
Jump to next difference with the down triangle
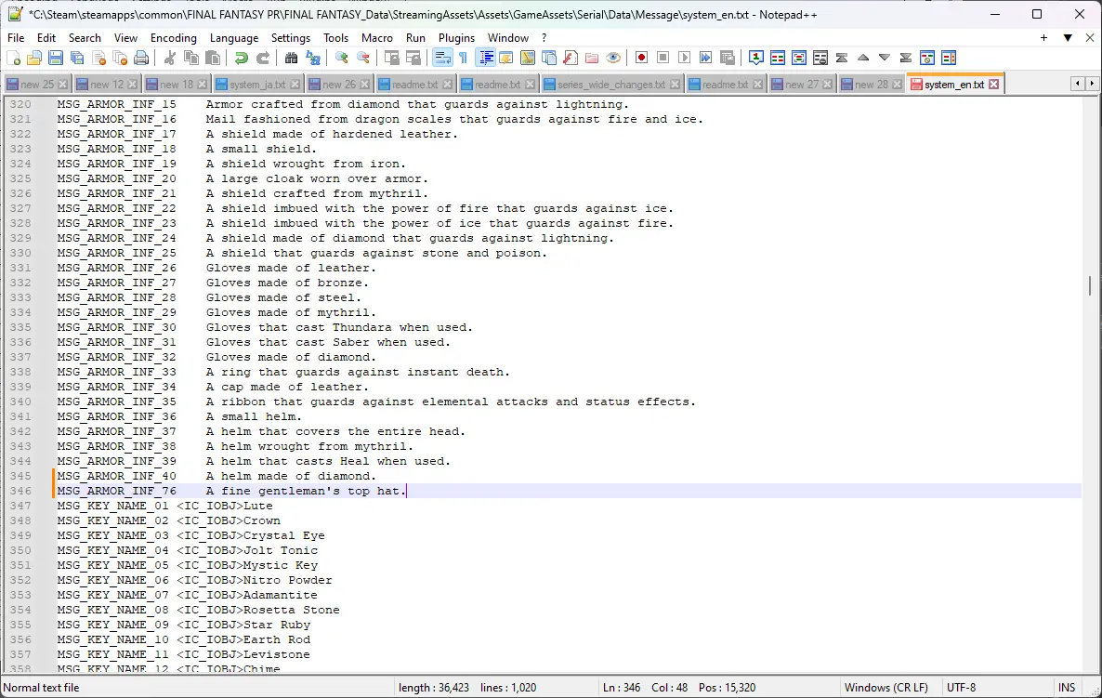885,59
